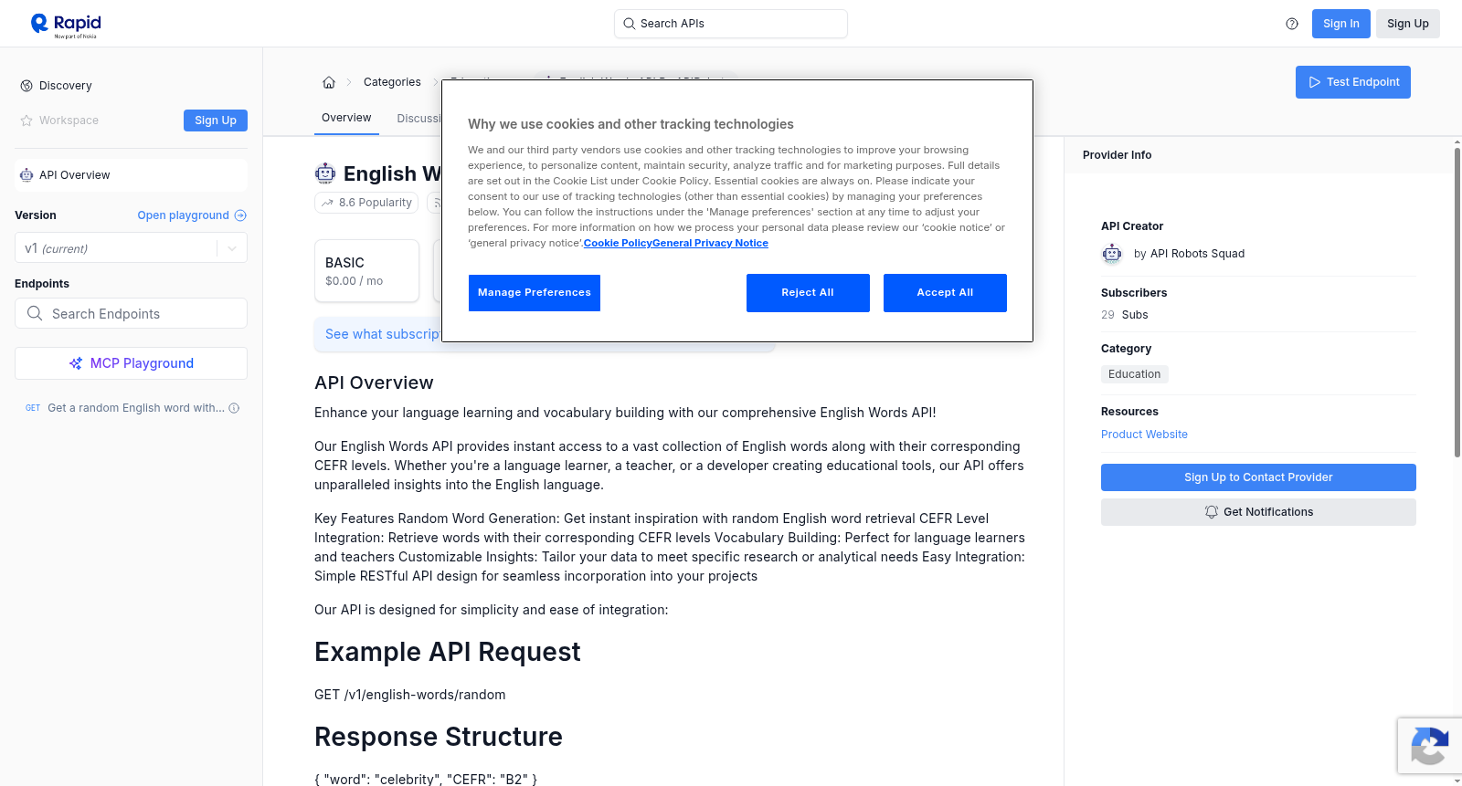
Task: Open the help question mark icon
Action: (x=1292, y=24)
